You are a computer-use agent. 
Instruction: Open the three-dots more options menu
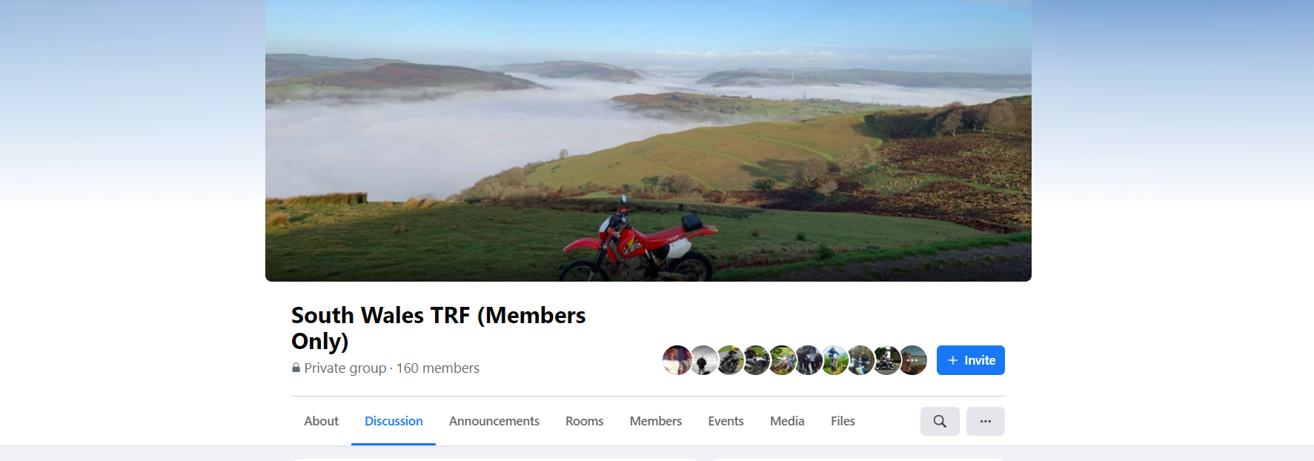coord(986,421)
